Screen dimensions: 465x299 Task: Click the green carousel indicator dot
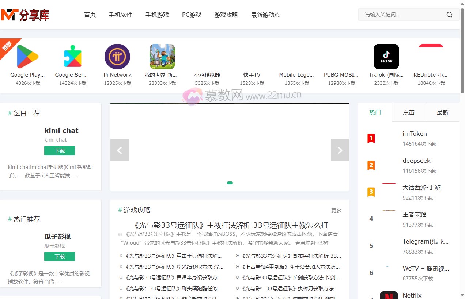point(230,183)
